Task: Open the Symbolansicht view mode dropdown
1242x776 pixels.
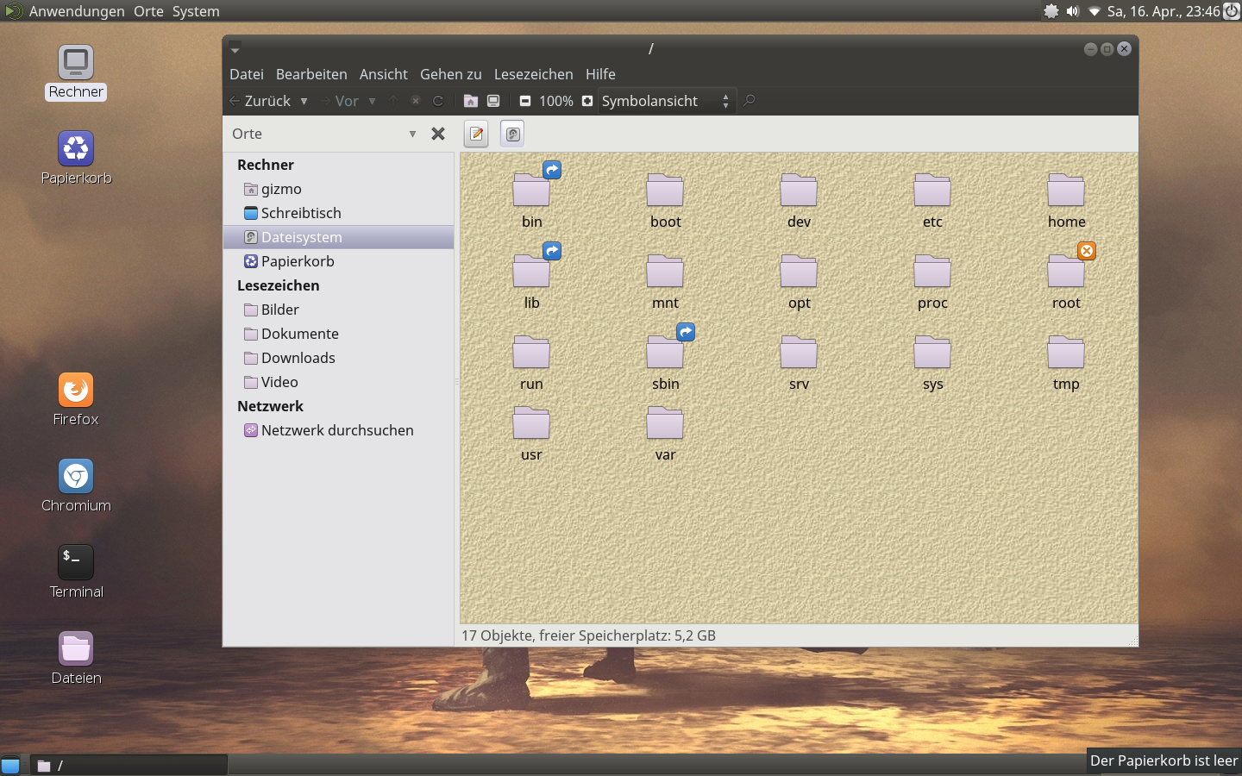Action: [667, 101]
